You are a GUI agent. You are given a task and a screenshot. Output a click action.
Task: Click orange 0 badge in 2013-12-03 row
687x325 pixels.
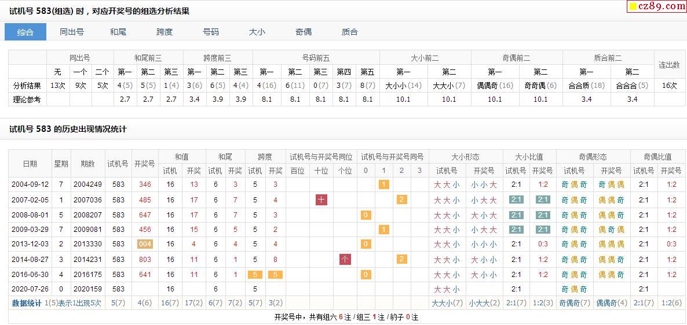(366, 244)
